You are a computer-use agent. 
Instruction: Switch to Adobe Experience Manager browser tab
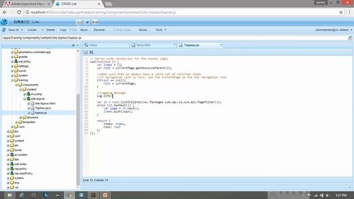(x=28, y=4)
